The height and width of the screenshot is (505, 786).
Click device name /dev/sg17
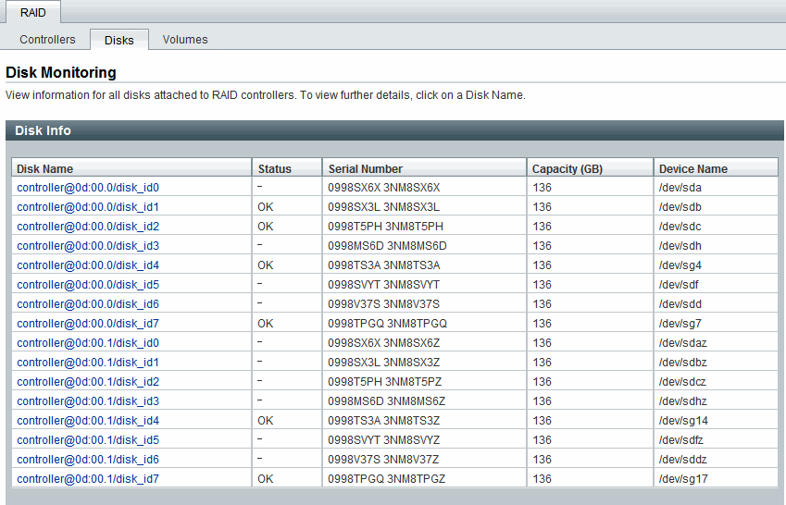click(683, 479)
